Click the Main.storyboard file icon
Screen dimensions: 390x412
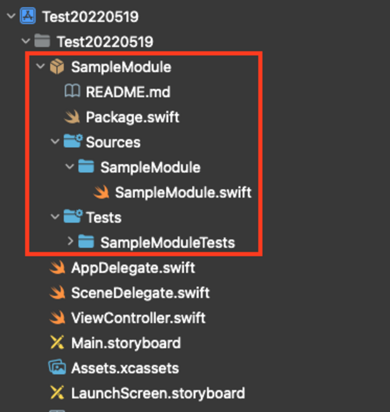click(x=57, y=343)
